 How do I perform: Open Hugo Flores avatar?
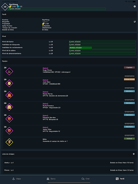coord(9,72)
